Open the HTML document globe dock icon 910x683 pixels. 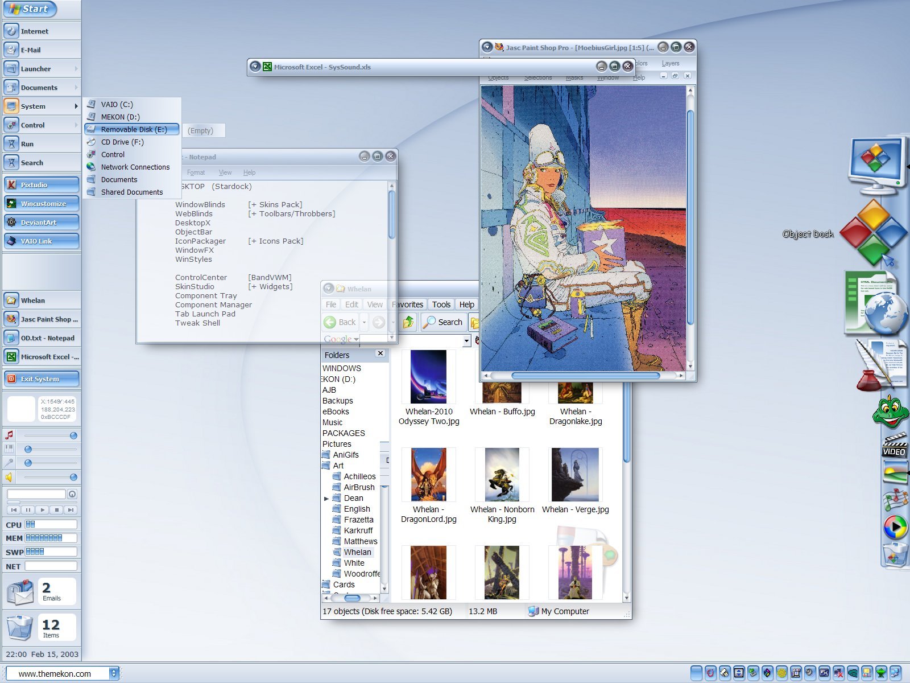(x=876, y=303)
